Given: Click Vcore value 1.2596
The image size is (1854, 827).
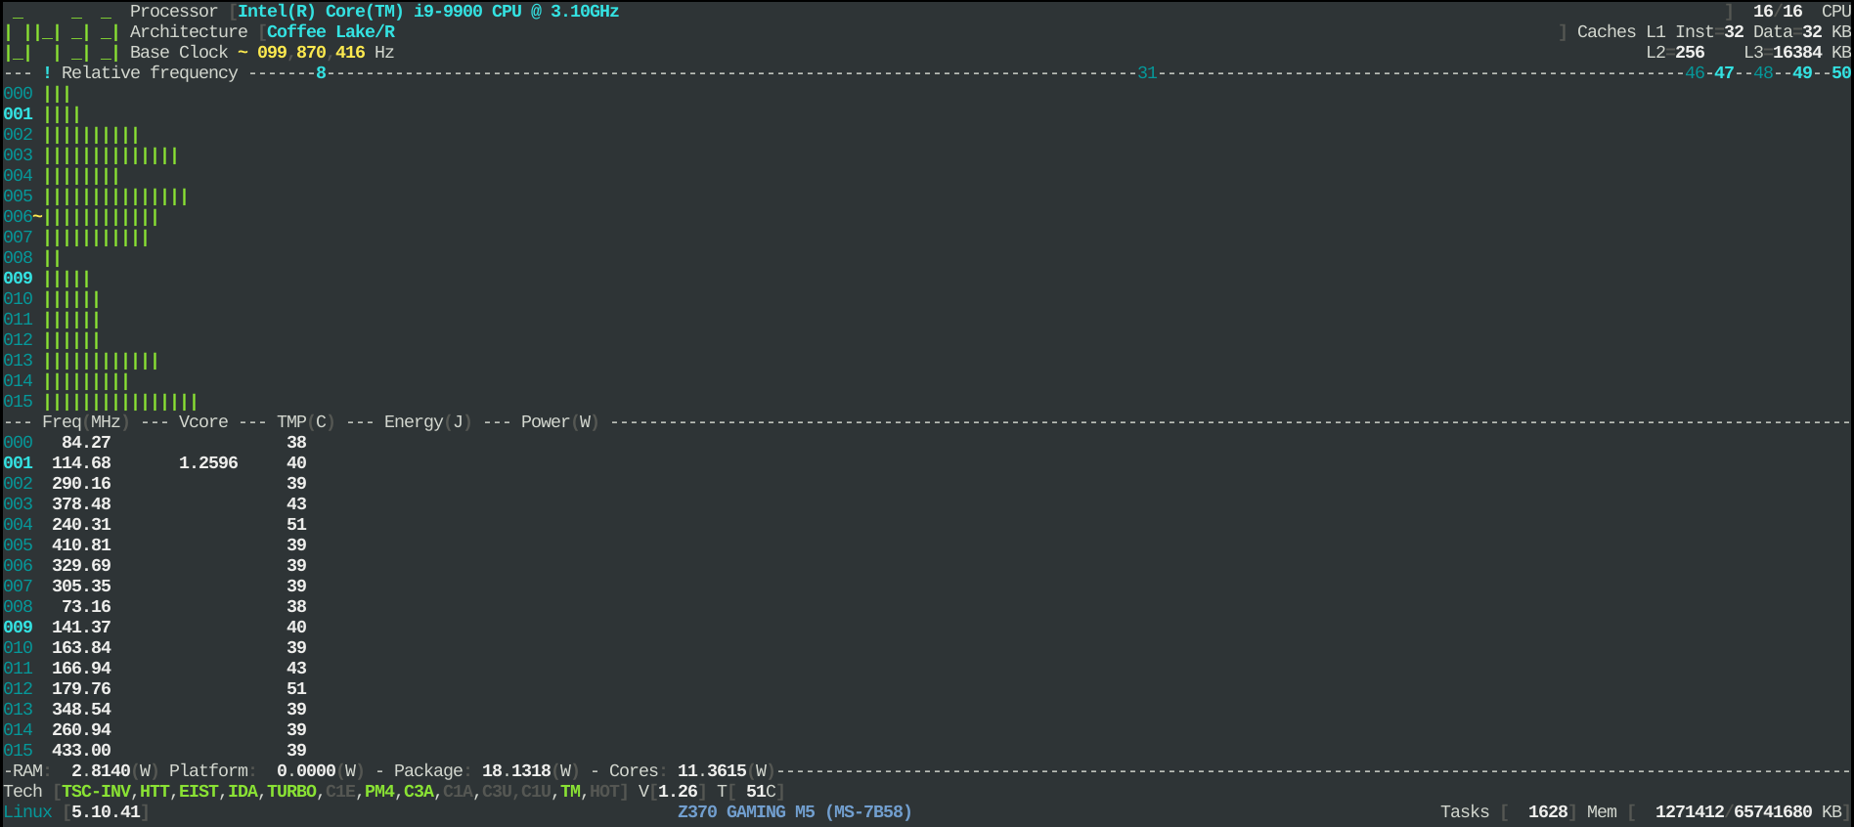Looking at the screenshot, I should tap(208, 463).
